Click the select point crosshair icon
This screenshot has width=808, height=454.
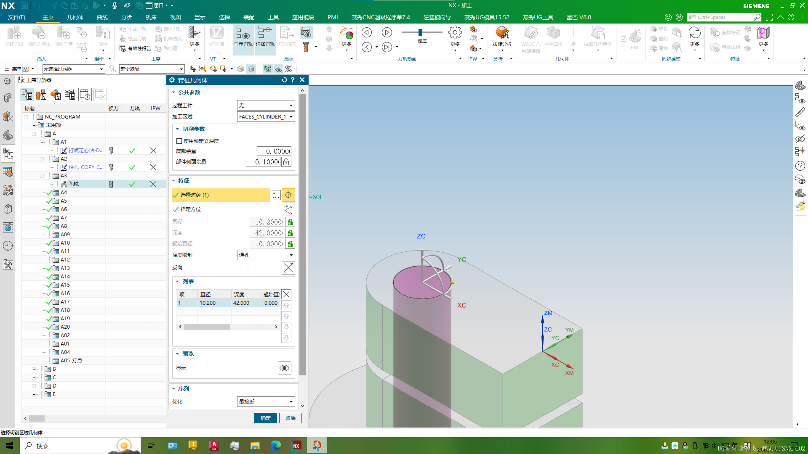click(x=288, y=195)
